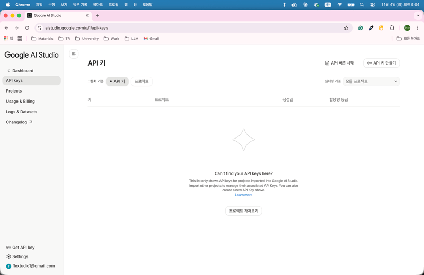
Task: Click the API 키 만들기 button
Action: click(381, 63)
